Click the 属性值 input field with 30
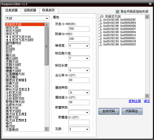The width and height of the screenshot is (154, 140). point(79,102)
